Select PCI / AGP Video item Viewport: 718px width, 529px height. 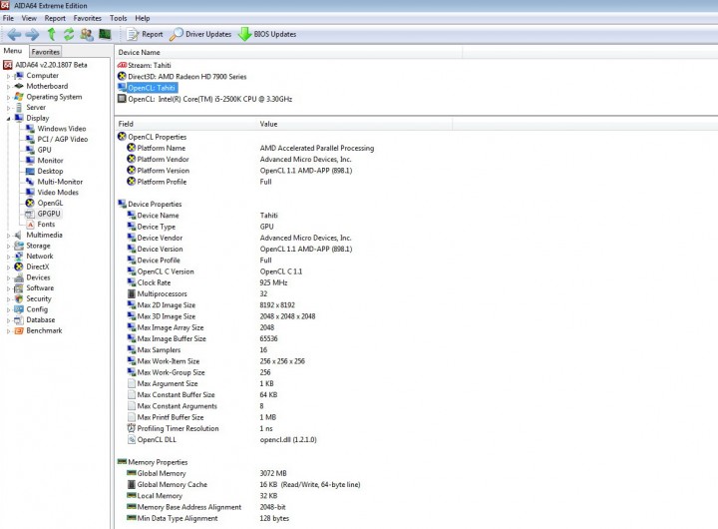[57, 140]
